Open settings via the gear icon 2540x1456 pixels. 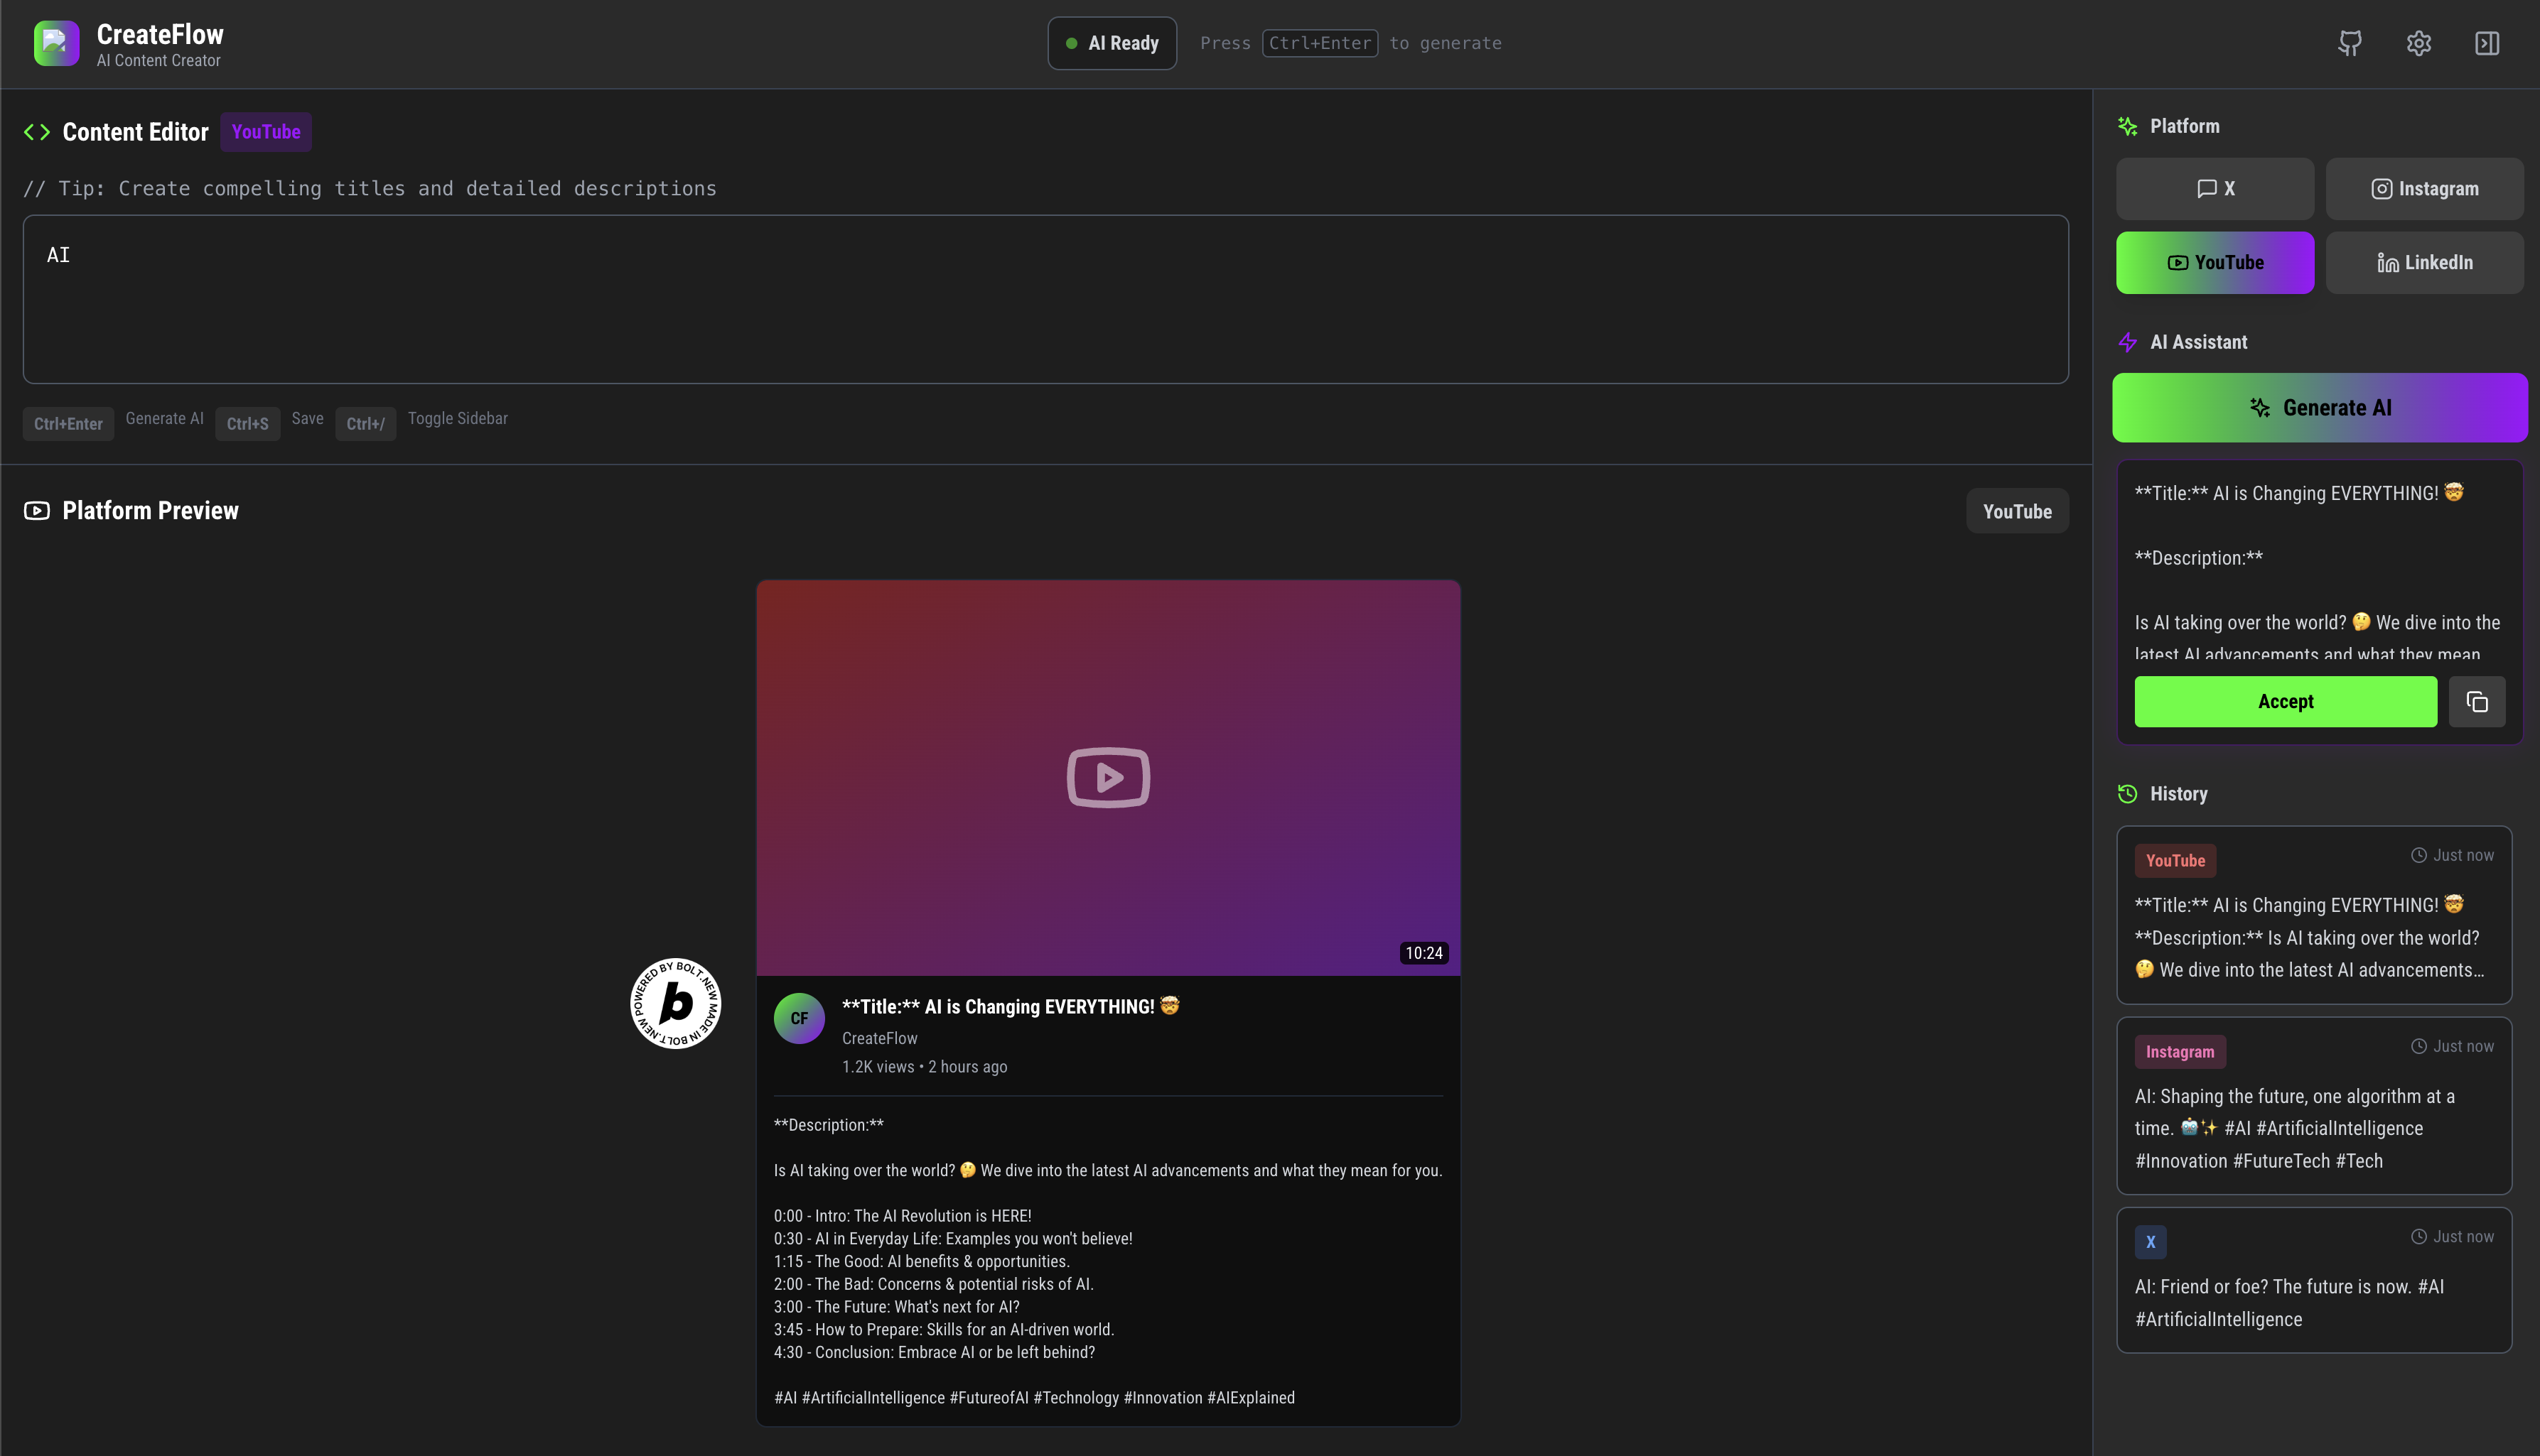pos(2418,43)
